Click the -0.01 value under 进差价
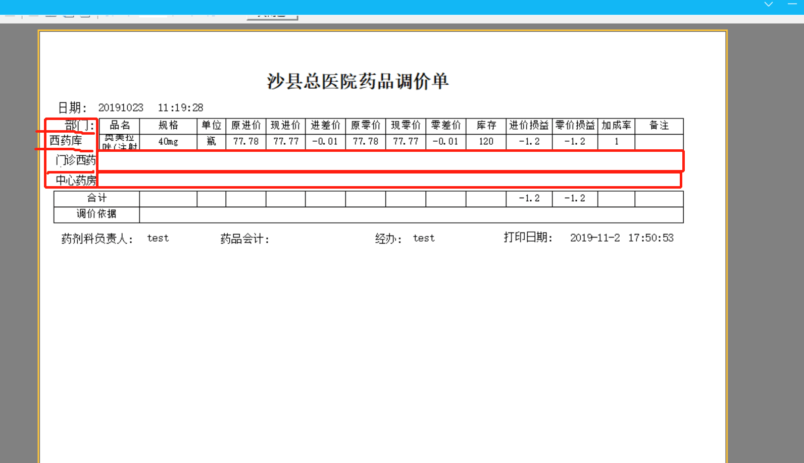 click(325, 142)
